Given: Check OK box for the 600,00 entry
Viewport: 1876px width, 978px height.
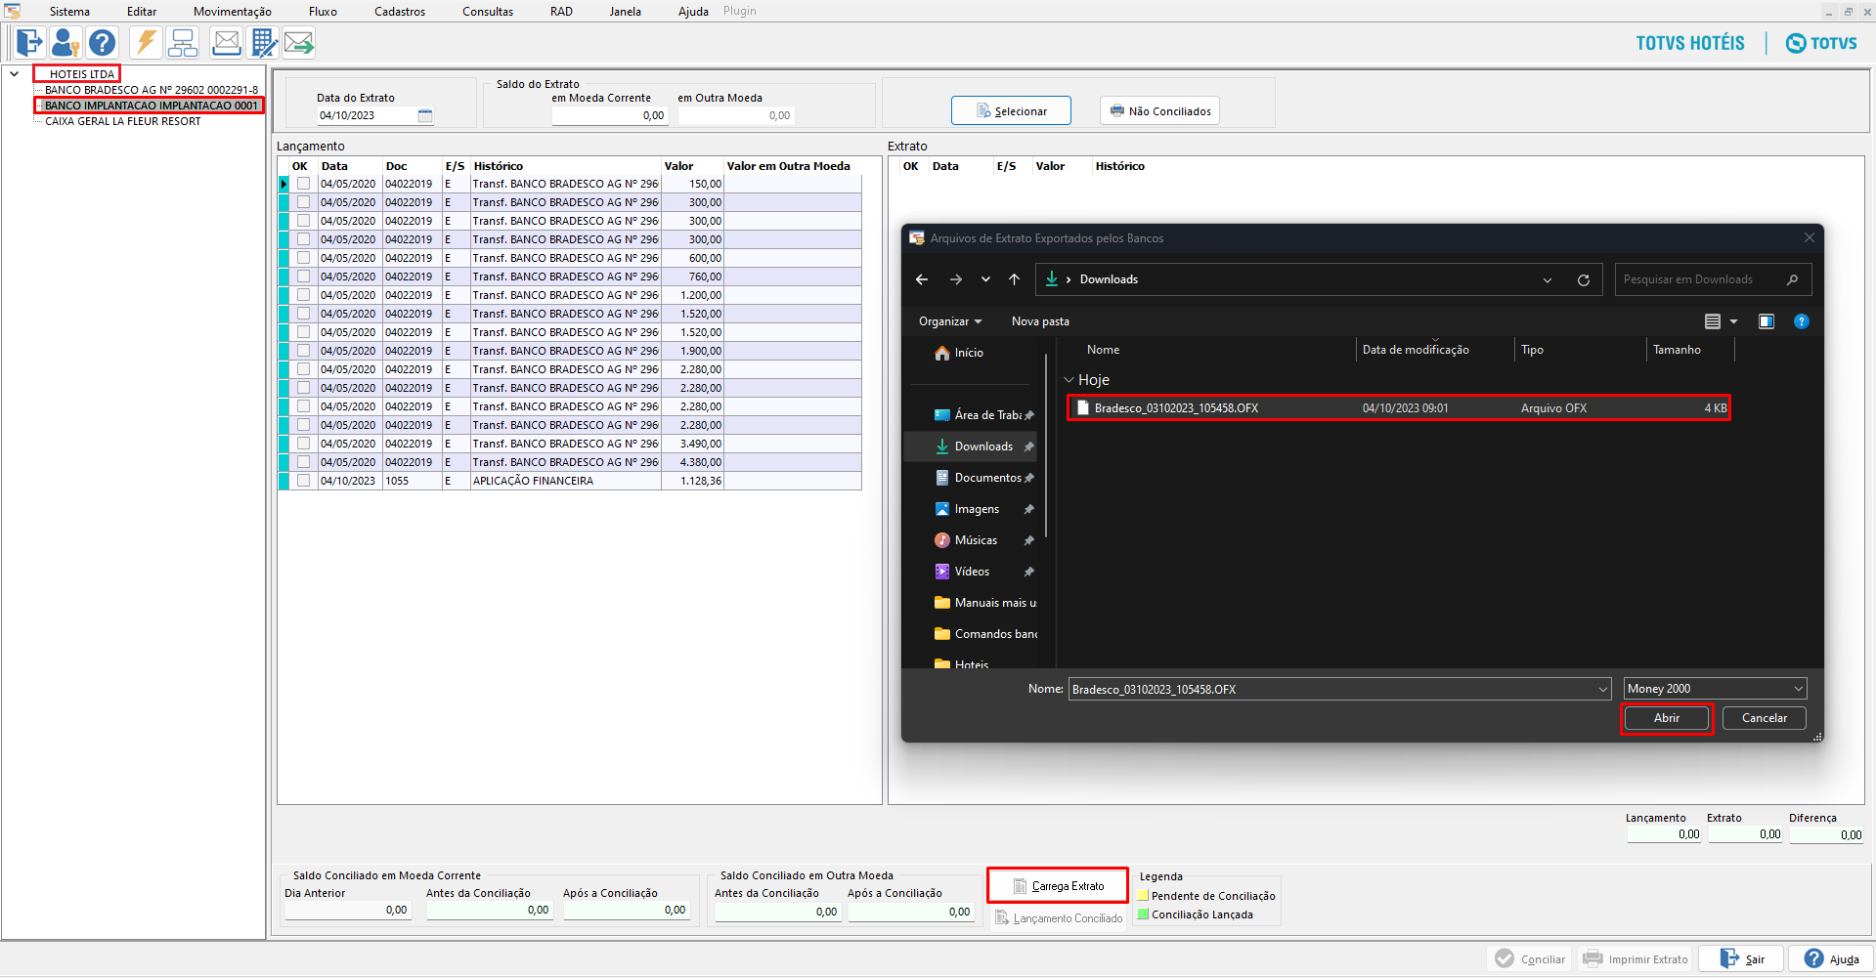Looking at the screenshot, I should coord(304,258).
